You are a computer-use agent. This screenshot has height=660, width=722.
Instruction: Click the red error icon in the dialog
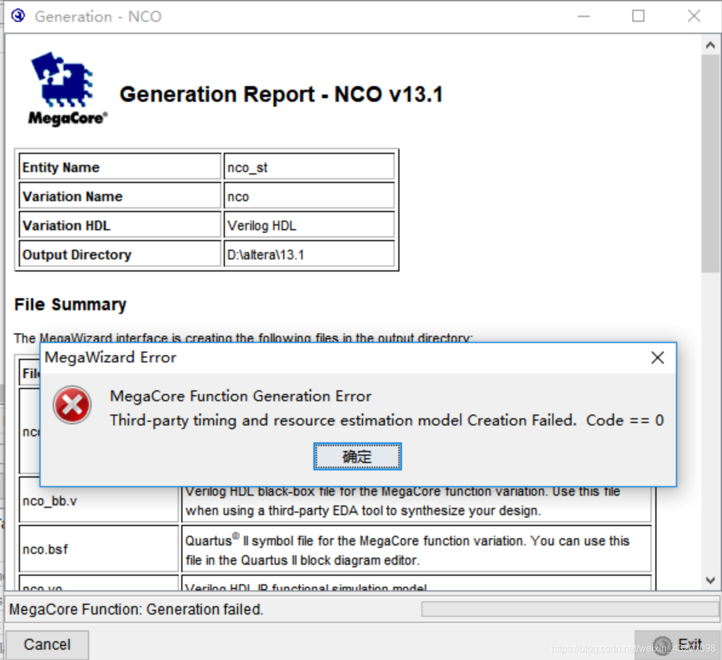[72, 405]
